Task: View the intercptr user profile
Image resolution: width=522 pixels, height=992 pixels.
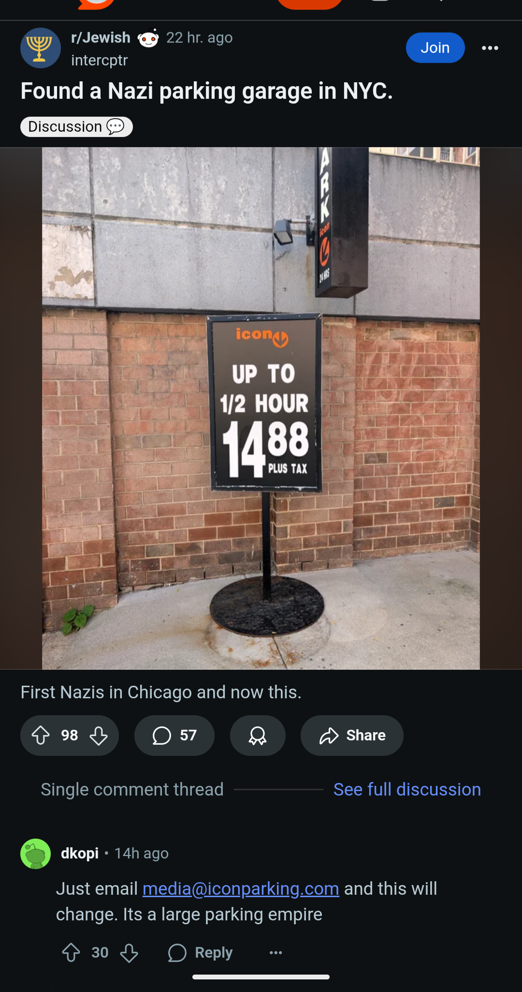Action: 99,60
